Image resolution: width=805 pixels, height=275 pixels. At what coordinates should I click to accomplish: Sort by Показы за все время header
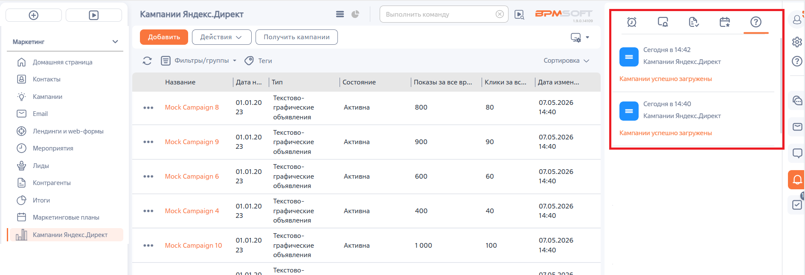coord(443,82)
